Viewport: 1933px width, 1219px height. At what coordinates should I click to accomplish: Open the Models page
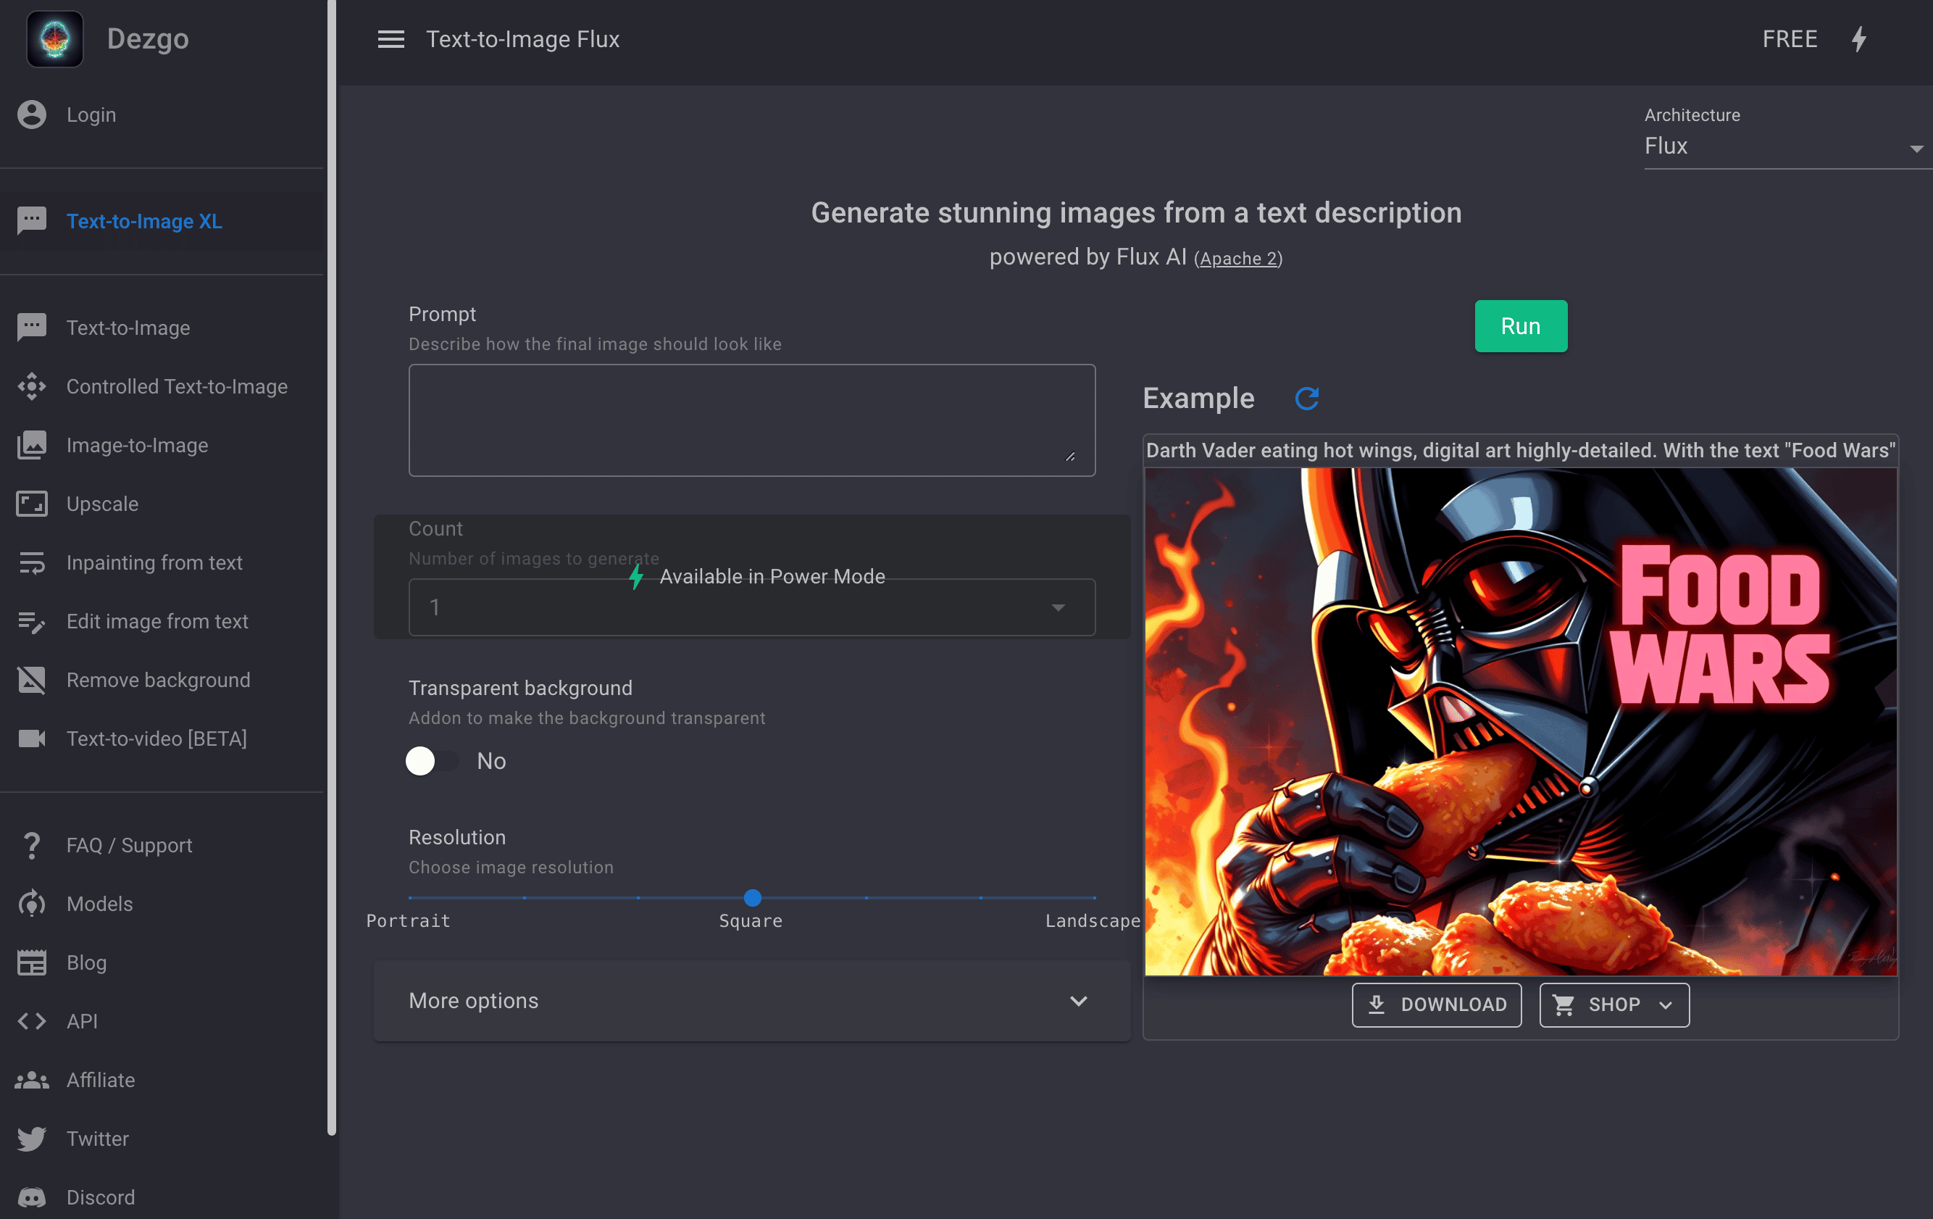tap(162, 904)
